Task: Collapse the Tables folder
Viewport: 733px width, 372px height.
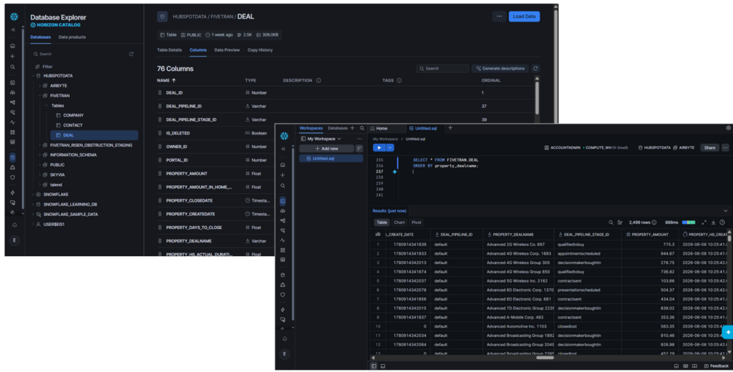Action: point(47,106)
